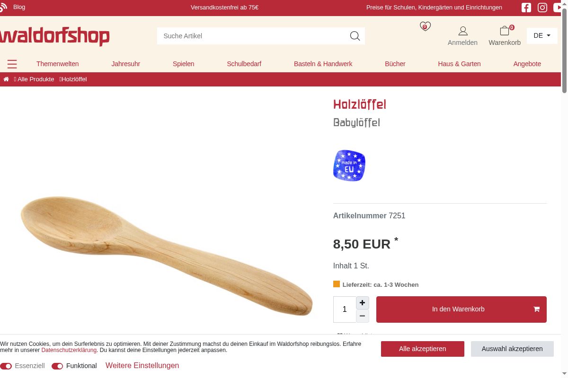Screen dimensions: 568x378
Task: Toggle the Essenziell cookie switch
Action: 6,366
